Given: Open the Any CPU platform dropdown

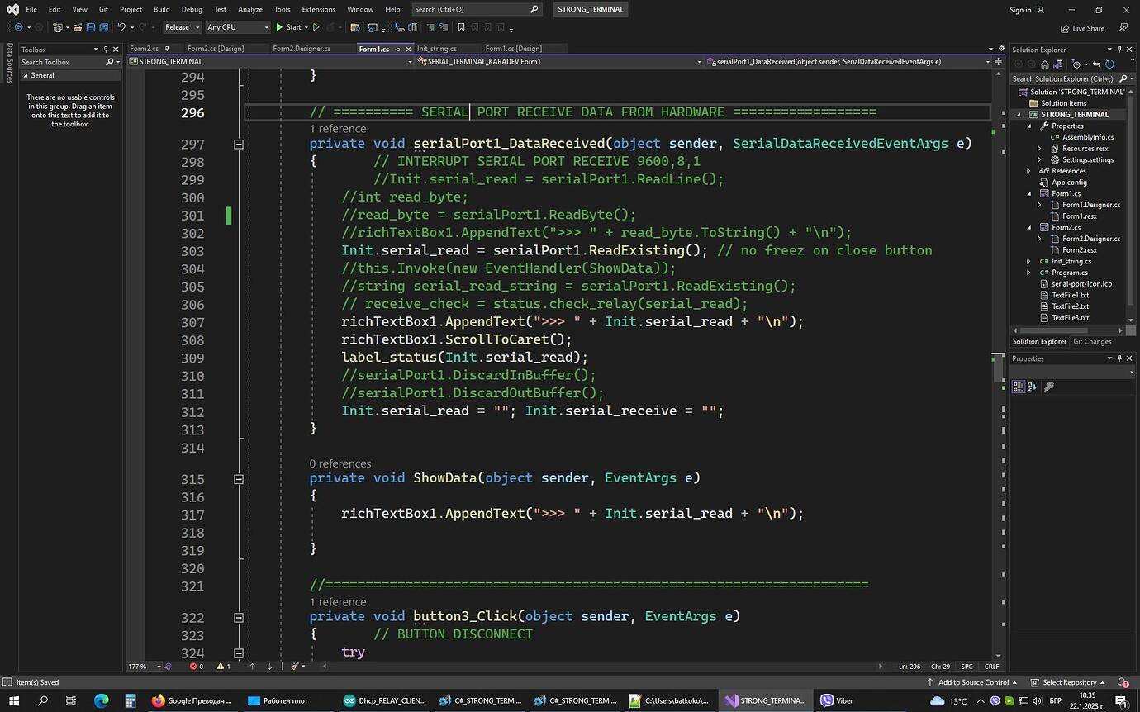Looking at the screenshot, I should [237, 27].
